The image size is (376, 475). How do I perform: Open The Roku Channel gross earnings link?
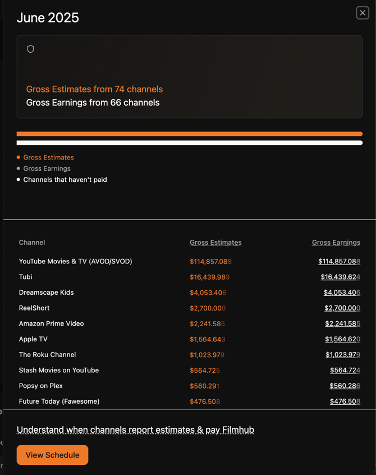[342, 355]
